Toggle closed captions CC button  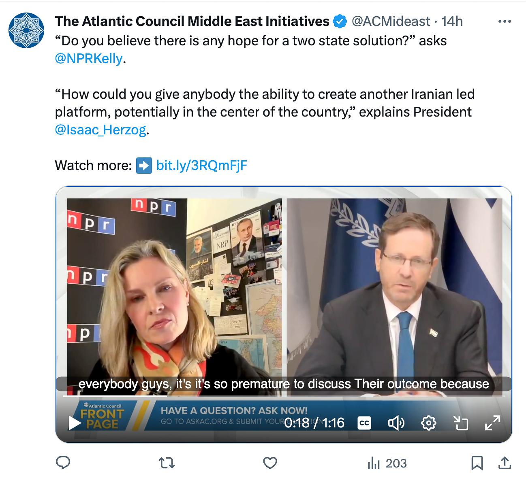[x=364, y=423]
